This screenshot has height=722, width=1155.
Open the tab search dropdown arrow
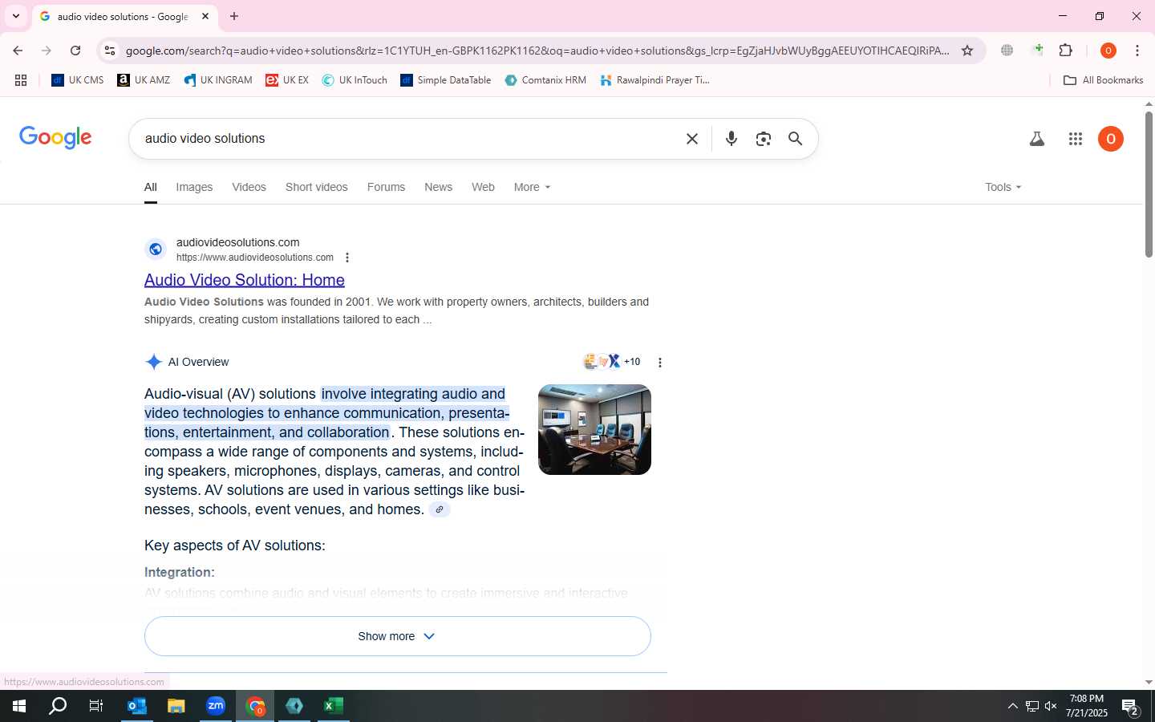tap(15, 16)
